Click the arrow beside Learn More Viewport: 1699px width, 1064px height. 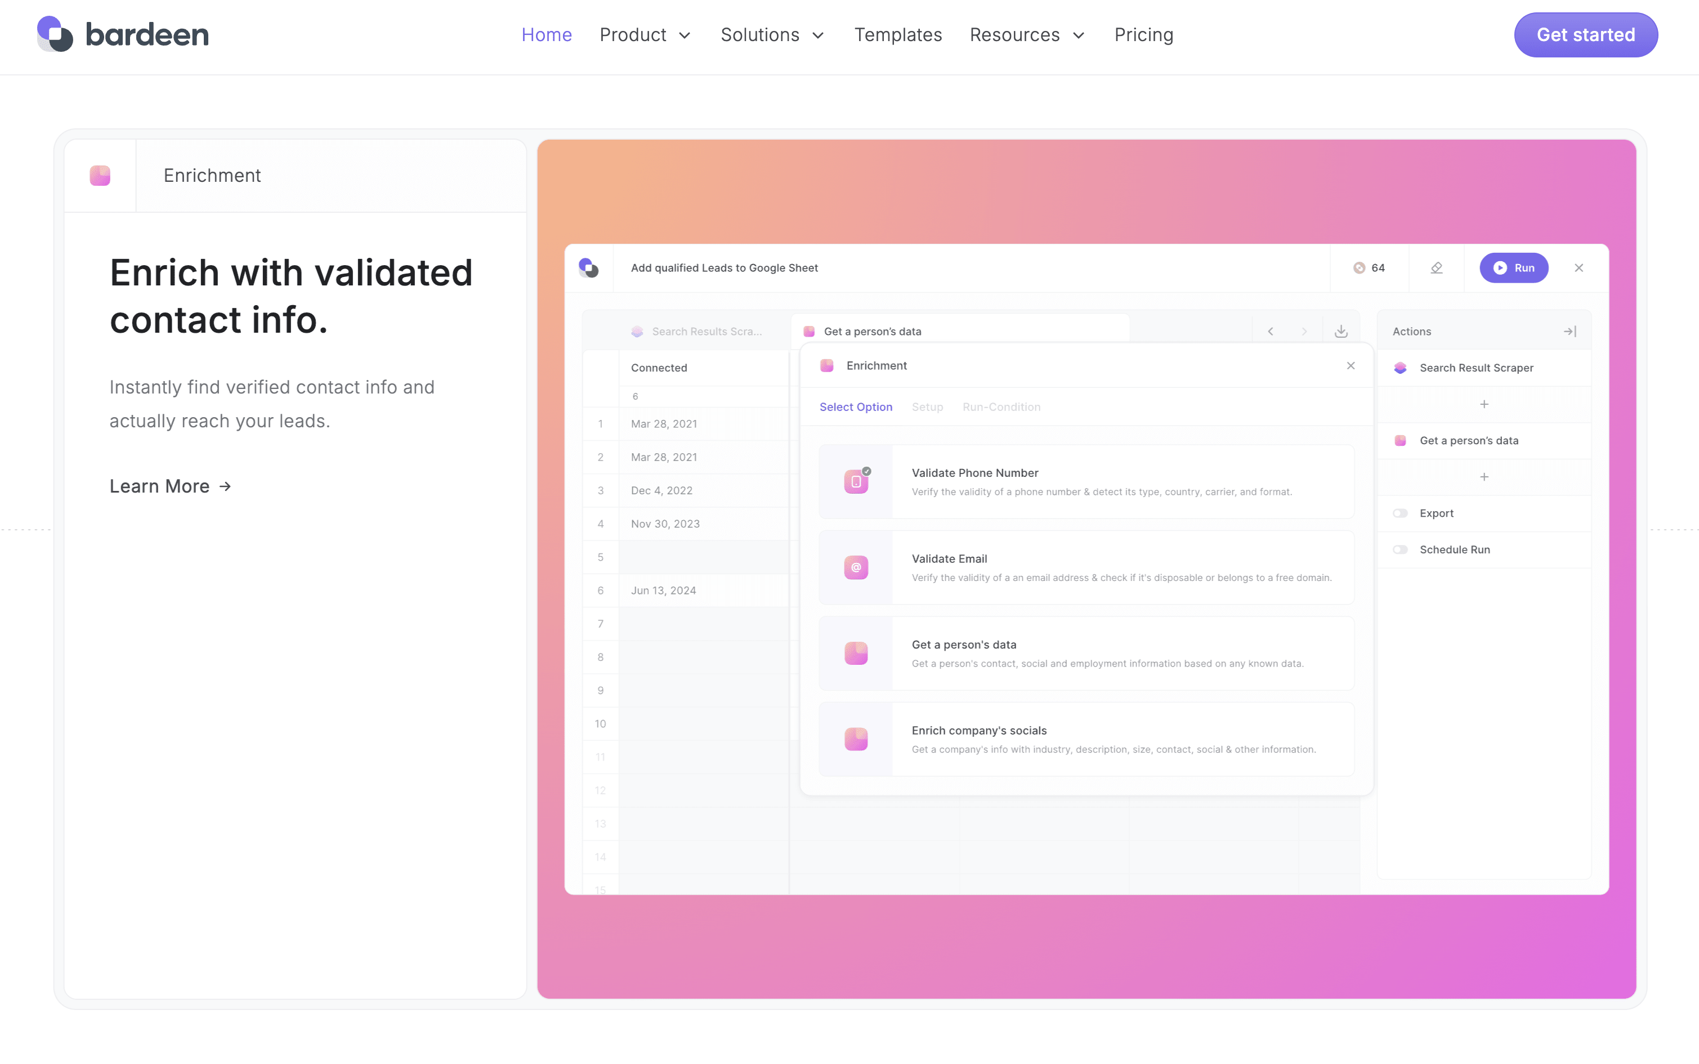[225, 486]
